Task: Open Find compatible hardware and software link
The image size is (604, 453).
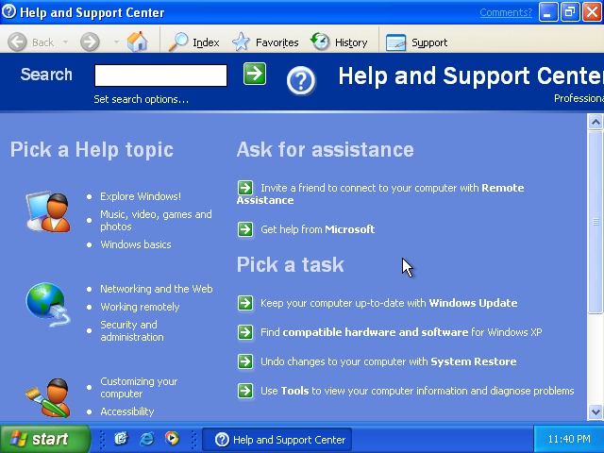Action: (401, 332)
